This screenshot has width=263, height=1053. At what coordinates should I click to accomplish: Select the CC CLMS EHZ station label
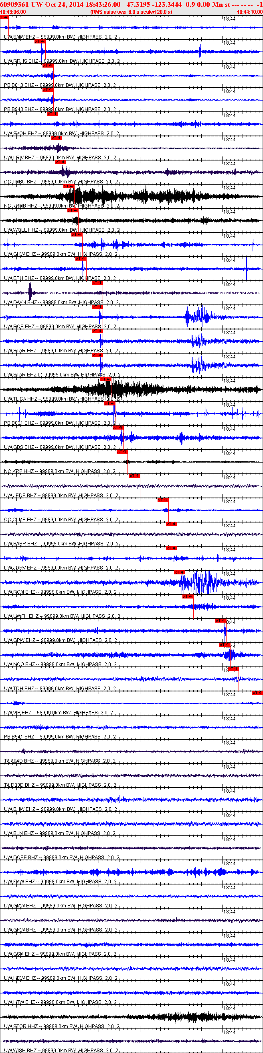61,520
